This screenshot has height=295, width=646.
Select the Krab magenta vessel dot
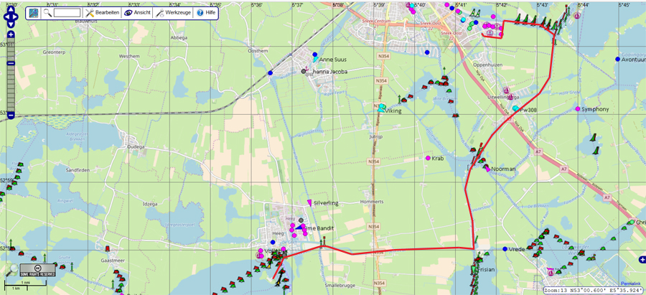tap(428, 158)
